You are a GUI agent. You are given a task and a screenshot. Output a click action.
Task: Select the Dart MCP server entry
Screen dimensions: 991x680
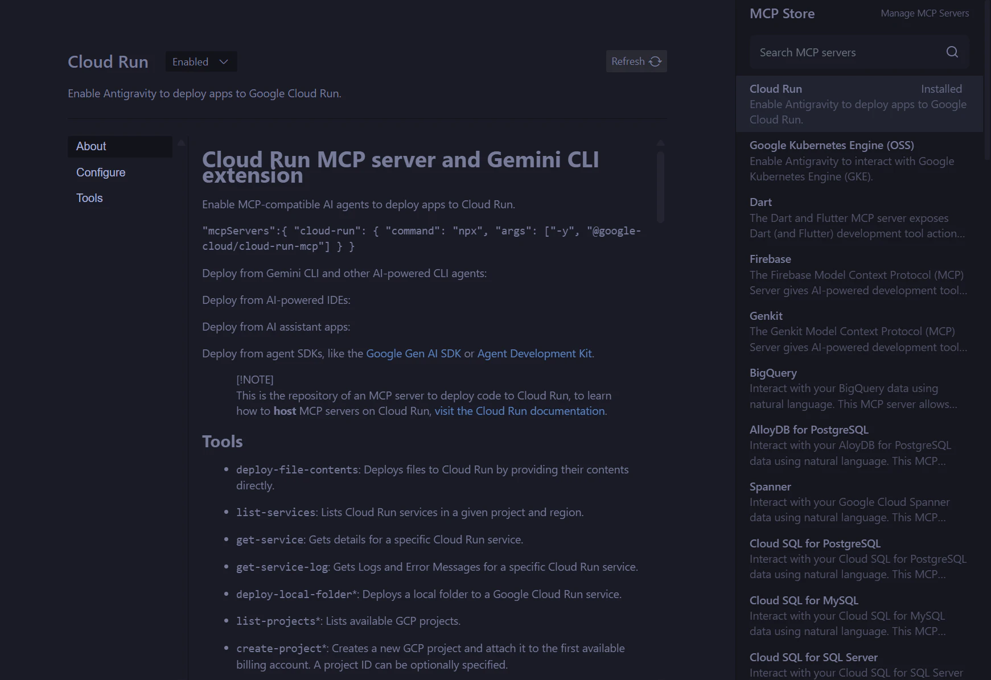pos(859,218)
